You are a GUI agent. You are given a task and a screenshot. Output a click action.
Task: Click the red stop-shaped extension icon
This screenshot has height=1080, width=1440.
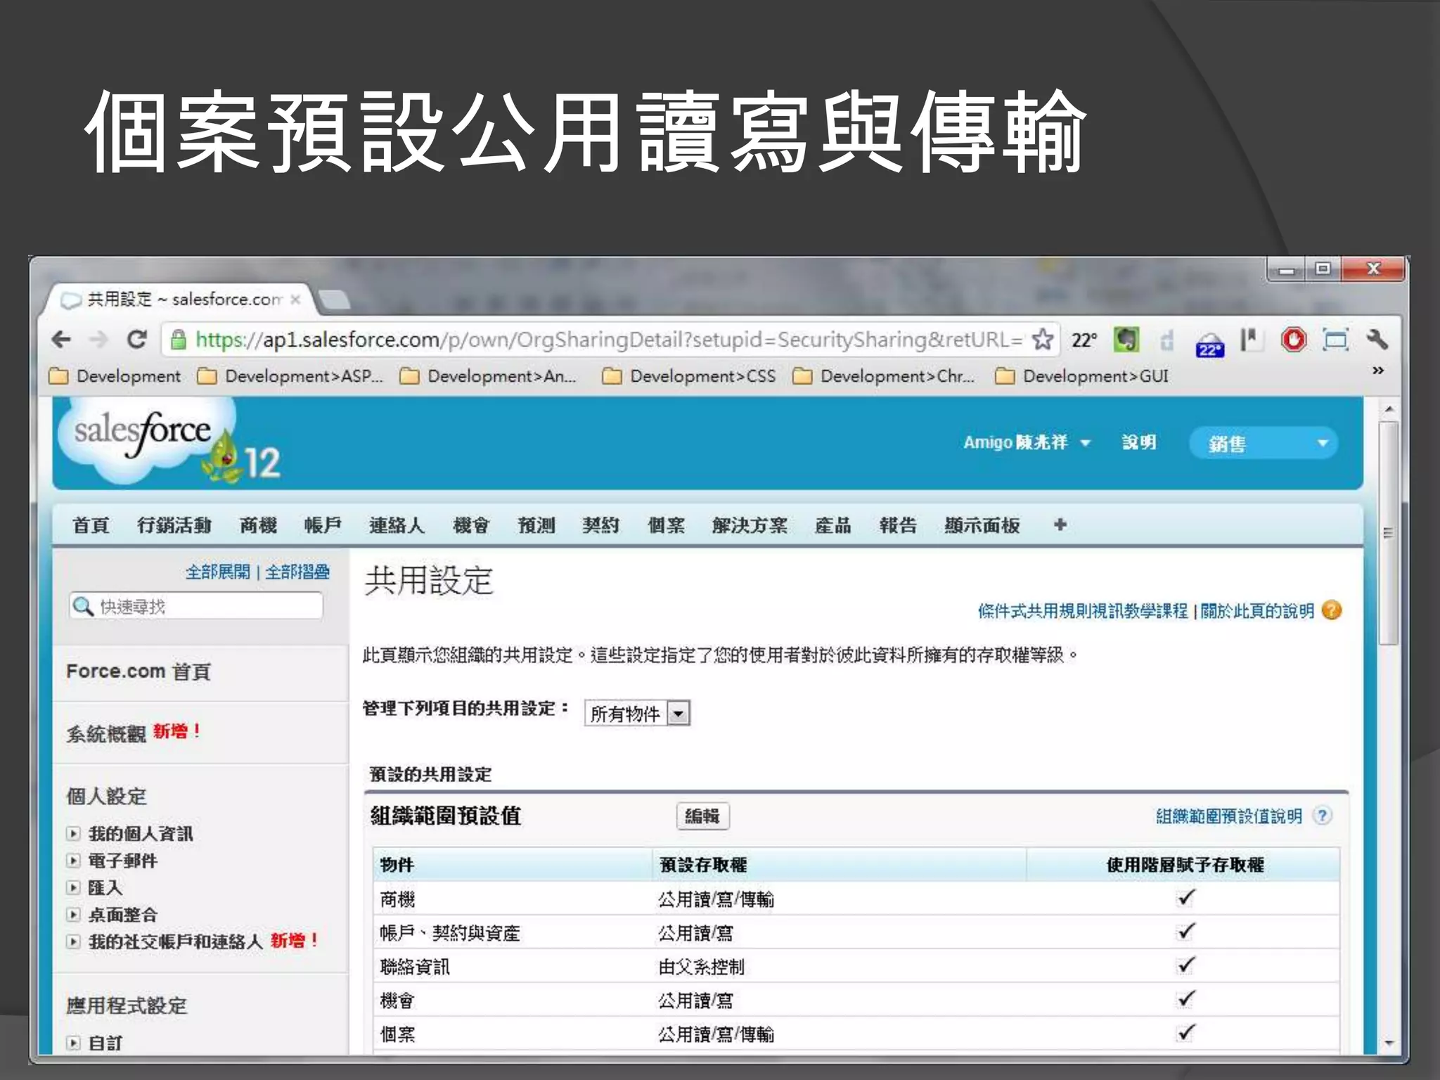[x=1293, y=340]
